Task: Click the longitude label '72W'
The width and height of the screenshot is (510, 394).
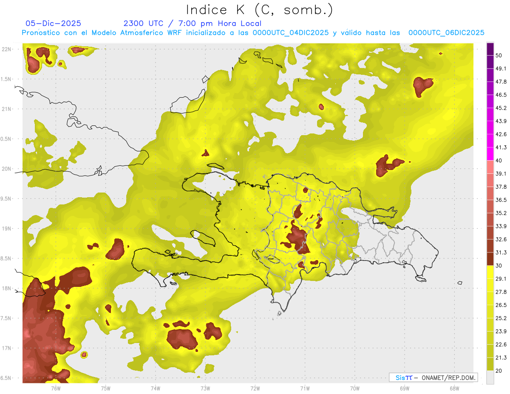Action: pyautogui.click(x=255, y=388)
